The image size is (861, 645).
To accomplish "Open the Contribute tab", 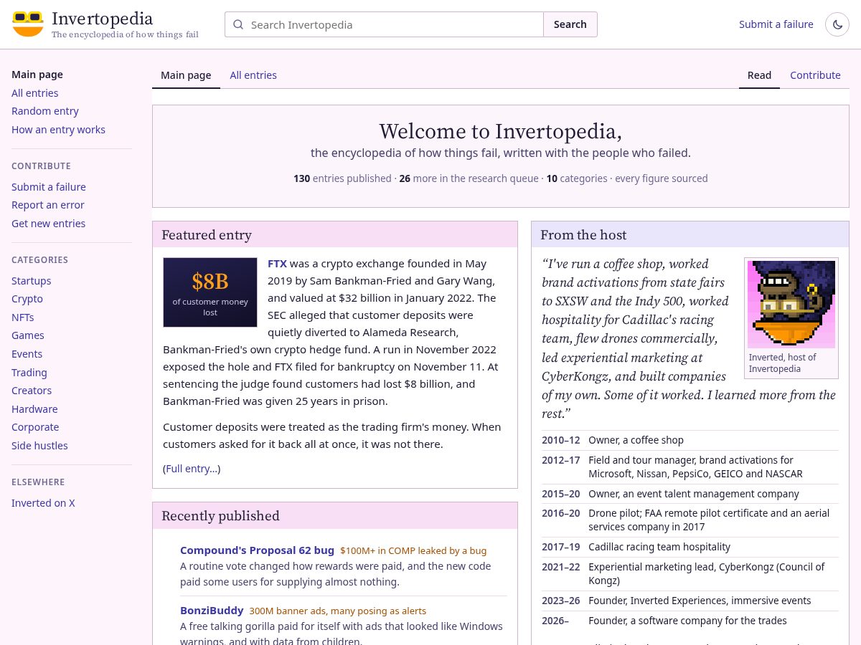I will click(x=815, y=75).
